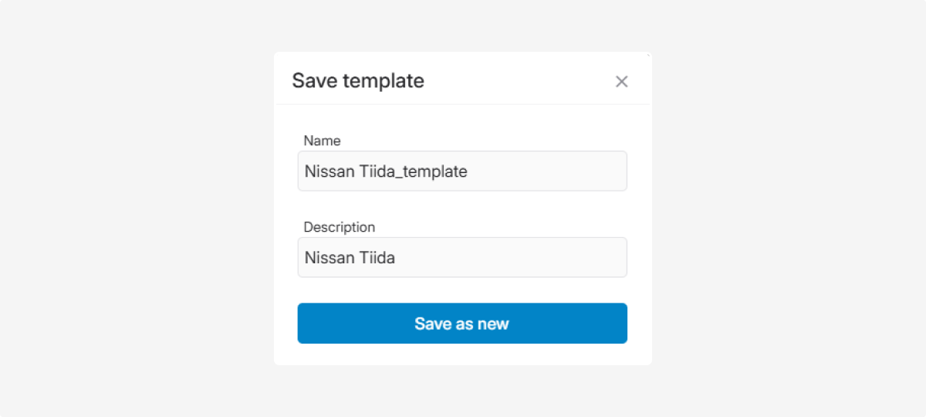The image size is (926, 417).
Task: Click the dialog header bar beside the title
Action: click(x=517, y=80)
